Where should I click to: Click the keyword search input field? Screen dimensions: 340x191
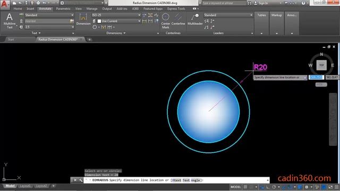[x=224, y=3]
